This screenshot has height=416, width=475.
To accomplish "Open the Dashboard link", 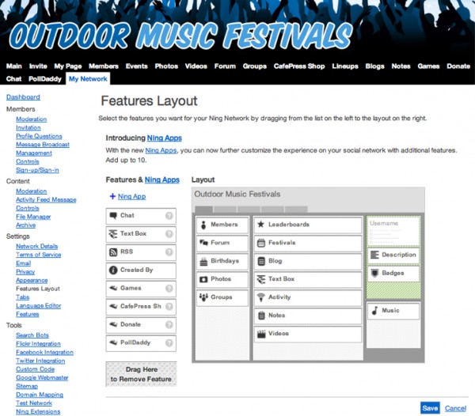I will click(23, 97).
